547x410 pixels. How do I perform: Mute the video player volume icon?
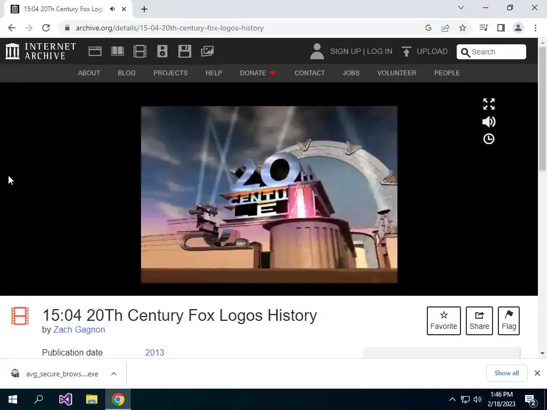point(489,122)
